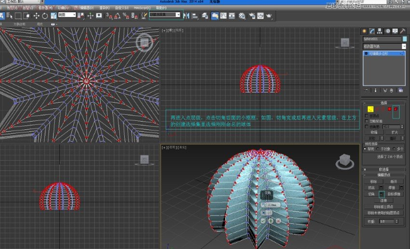Select the Element sub-object level
The height and width of the screenshot is (249, 410).
pos(395,109)
